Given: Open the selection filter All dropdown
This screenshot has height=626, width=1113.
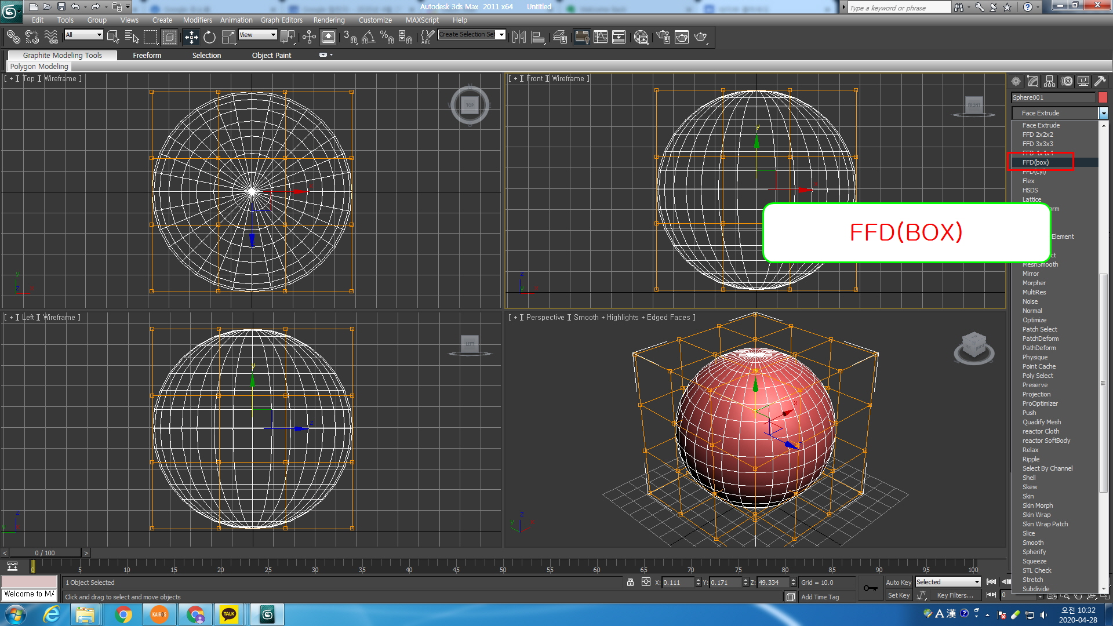Looking at the screenshot, I should 83,35.
